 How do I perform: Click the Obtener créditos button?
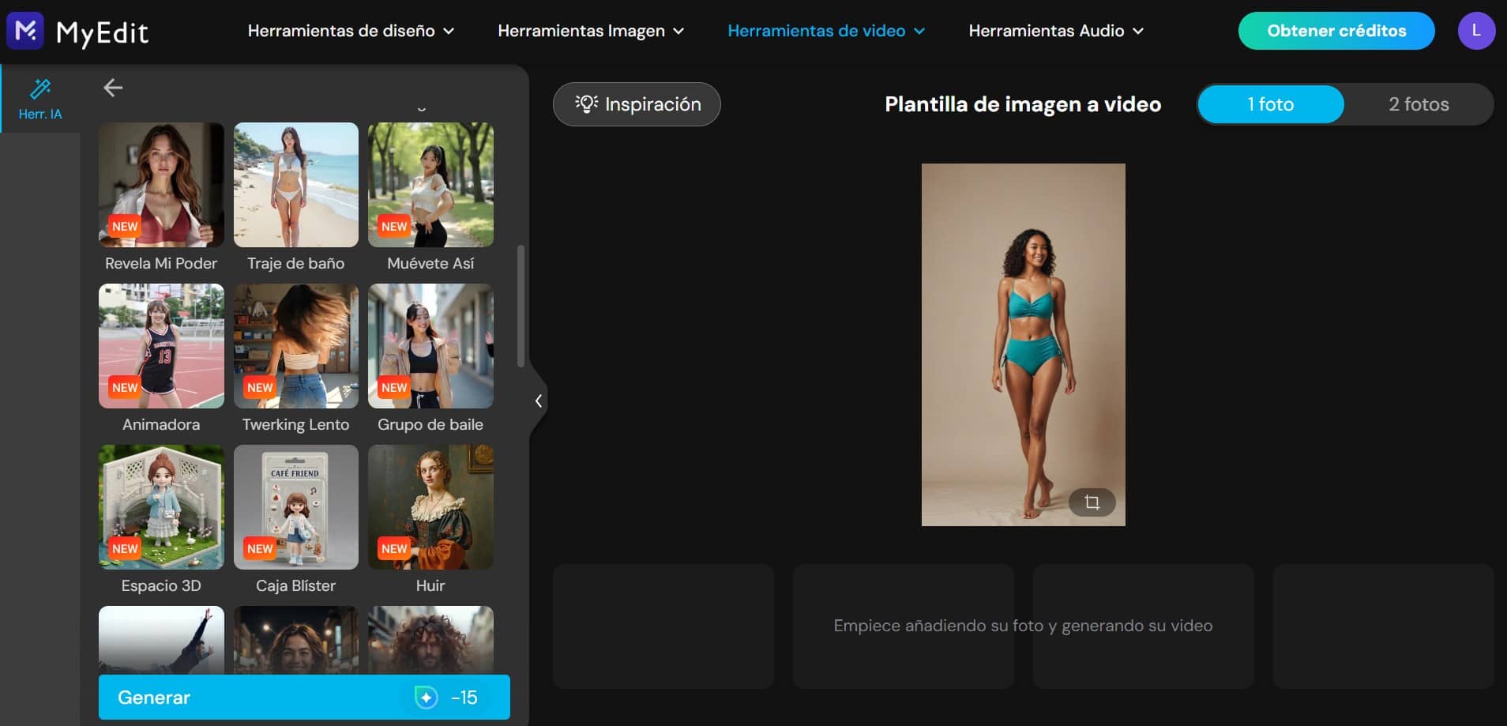1336,31
